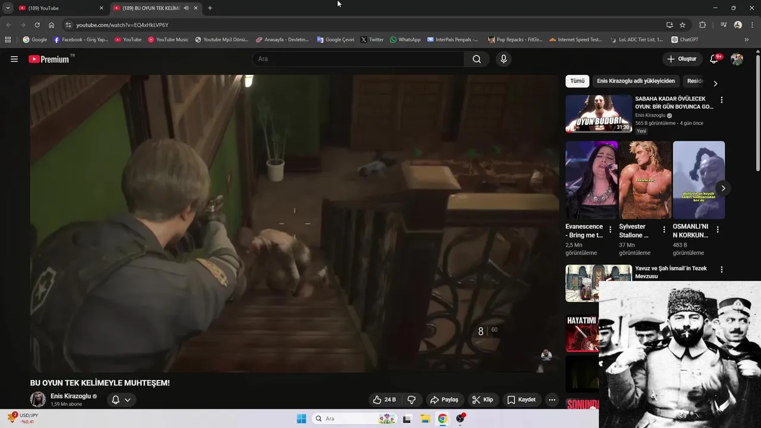The width and height of the screenshot is (761, 428).
Task: Open the Evanescence short thumbnail
Action: click(592, 180)
